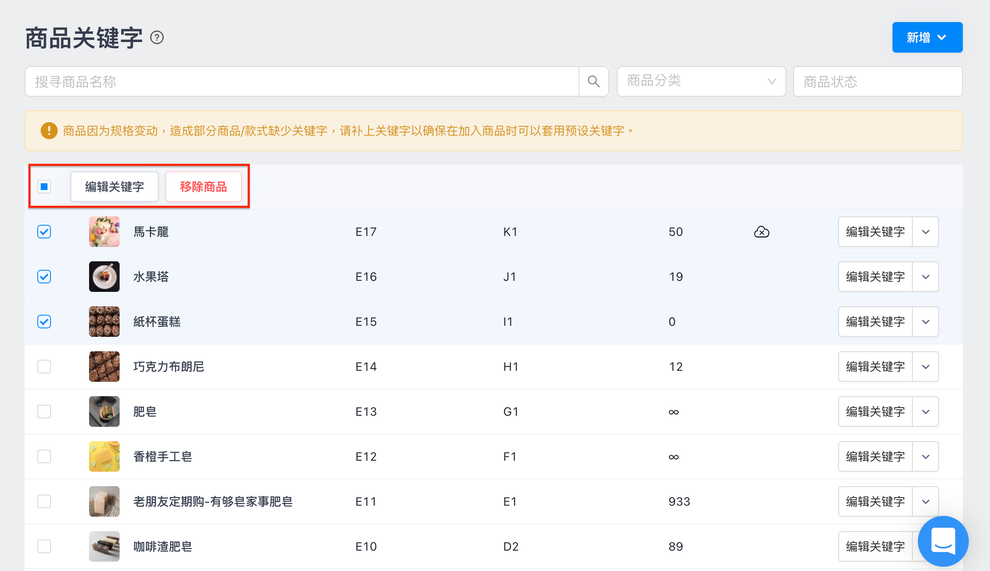Click product name 馬卡龍
Image resolution: width=990 pixels, height=571 pixels.
coord(151,232)
